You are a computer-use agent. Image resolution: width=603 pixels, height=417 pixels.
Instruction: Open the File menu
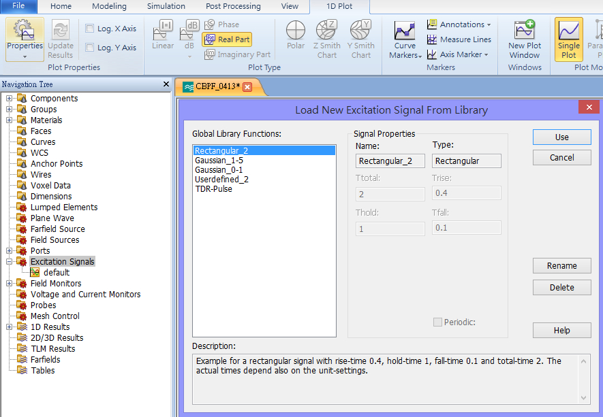click(18, 6)
